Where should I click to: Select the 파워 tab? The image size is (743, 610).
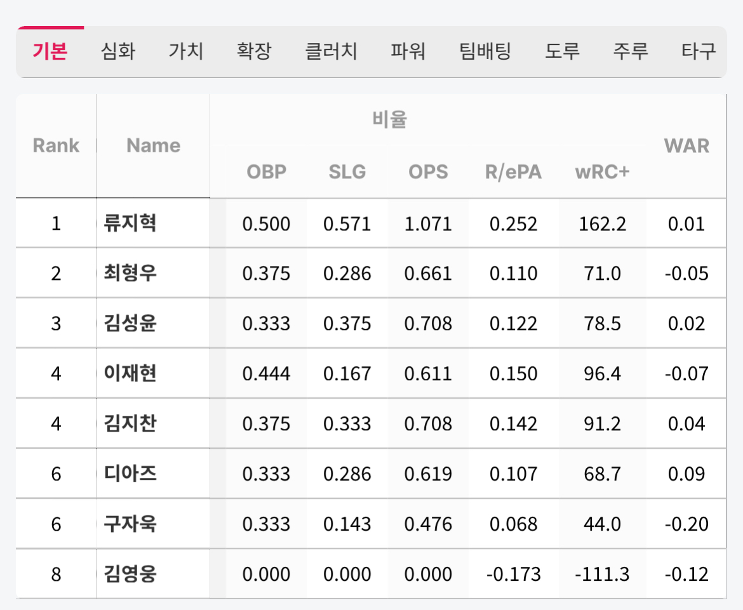(408, 51)
